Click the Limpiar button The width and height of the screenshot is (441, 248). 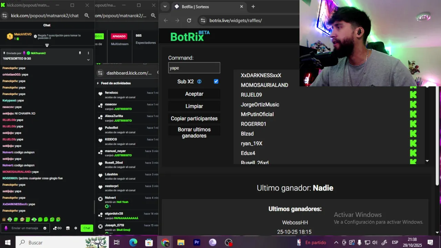point(194,106)
